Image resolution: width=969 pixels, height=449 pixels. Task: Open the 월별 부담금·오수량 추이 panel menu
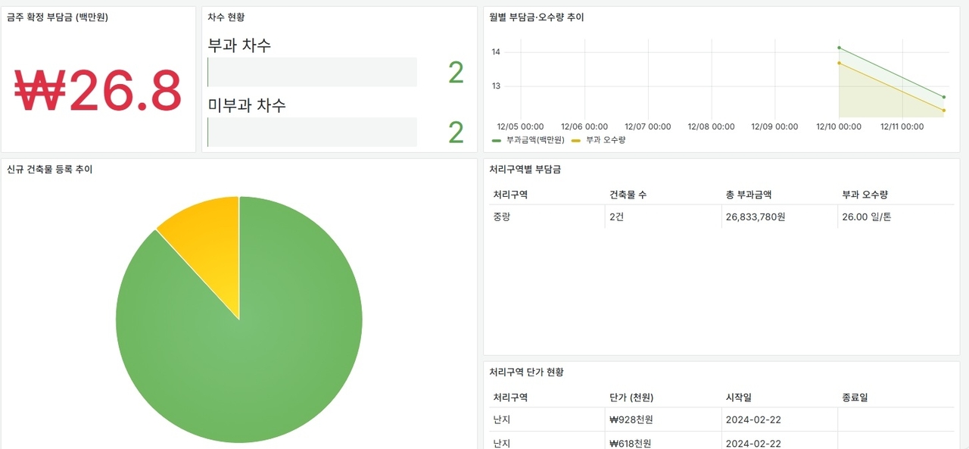537,17
